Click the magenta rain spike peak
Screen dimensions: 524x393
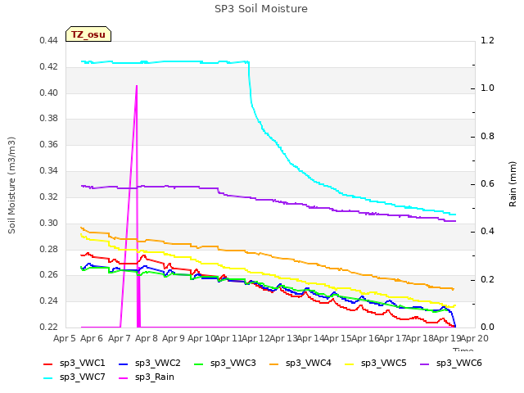point(137,86)
